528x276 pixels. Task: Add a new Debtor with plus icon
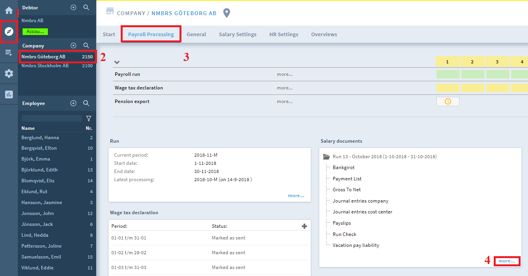[73, 7]
